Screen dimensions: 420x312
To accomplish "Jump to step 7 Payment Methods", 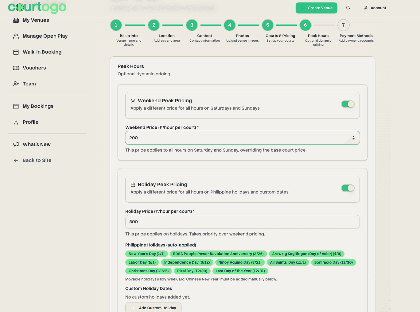I will coord(343,25).
